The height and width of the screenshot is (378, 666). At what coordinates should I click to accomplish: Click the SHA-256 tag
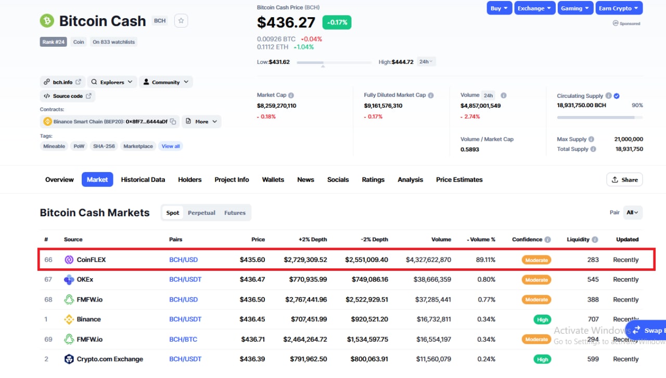(104, 146)
